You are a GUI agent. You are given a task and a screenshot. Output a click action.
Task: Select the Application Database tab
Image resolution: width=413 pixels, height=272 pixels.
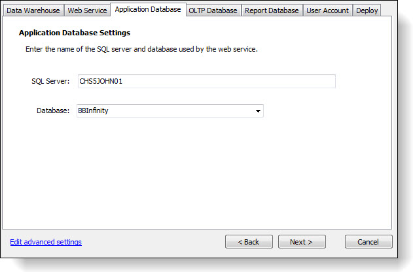coord(147,9)
